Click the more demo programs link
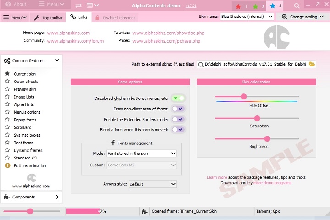The image size is (330, 220). click(x=272, y=183)
